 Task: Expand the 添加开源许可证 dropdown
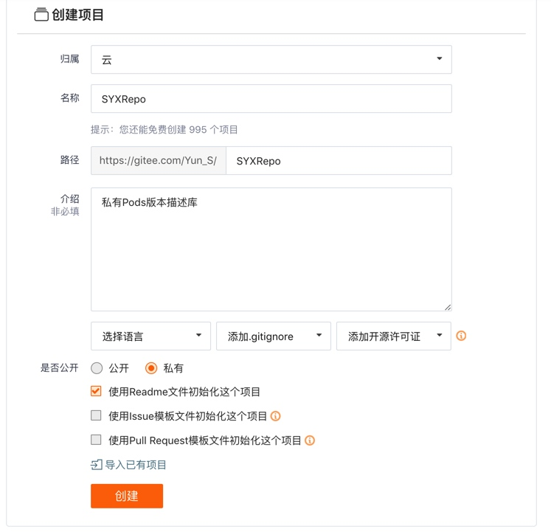point(393,336)
